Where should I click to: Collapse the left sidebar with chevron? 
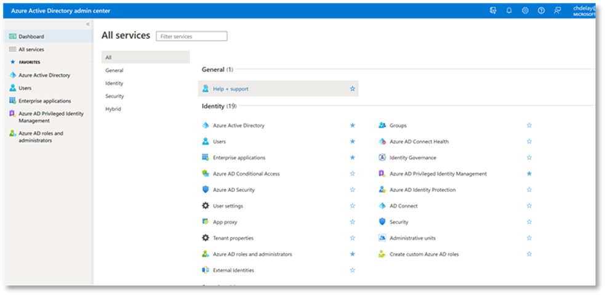click(87, 24)
